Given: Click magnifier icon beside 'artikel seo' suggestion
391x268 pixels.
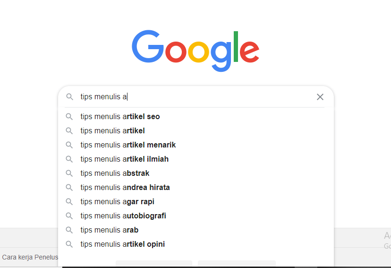Looking at the screenshot, I should pyautogui.click(x=69, y=117).
